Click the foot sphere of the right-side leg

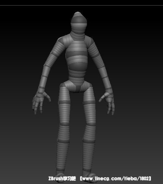(x=92, y=178)
